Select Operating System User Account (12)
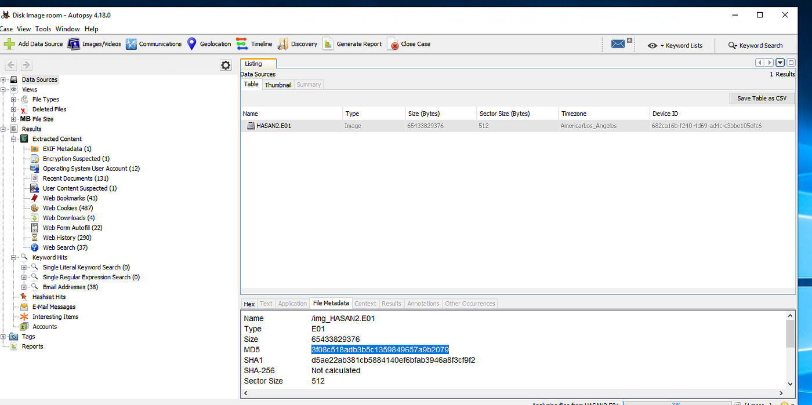Image resolution: width=812 pixels, height=405 pixels. (x=91, y=169)
